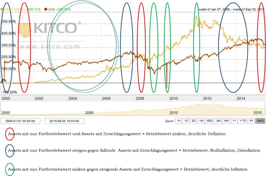
Task: Click the yellow GOLD legend dot
Action: pyautogui.click(x=2, y=9)
